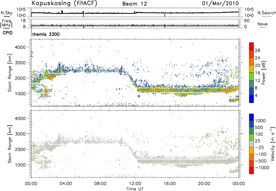This screenshot has height=191, width=276.
Task: Pick teal Power segment between 8 and 12
Action: click(x=252, y=84)
